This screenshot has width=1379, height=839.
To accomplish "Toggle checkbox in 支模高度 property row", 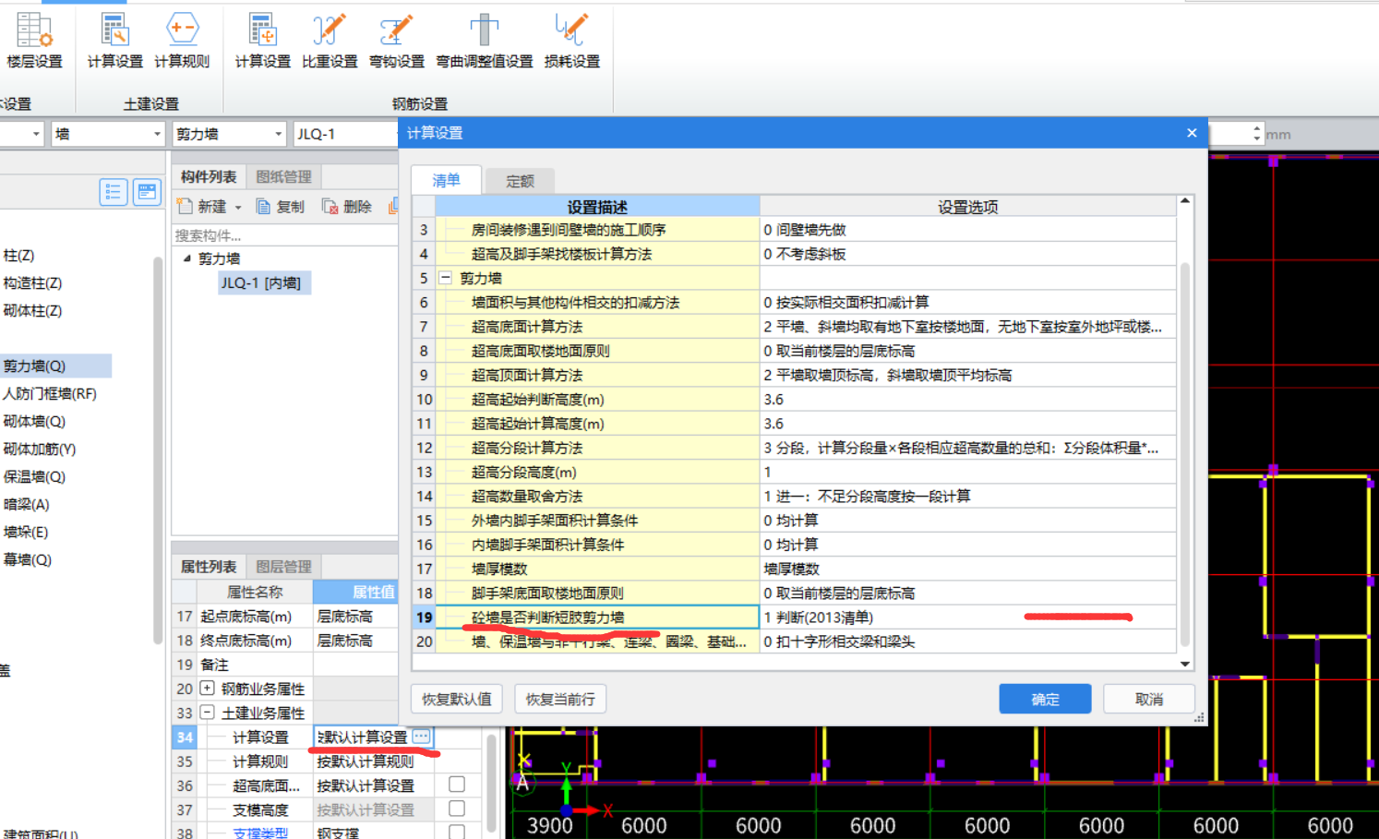I will click(x=456, y=809).
